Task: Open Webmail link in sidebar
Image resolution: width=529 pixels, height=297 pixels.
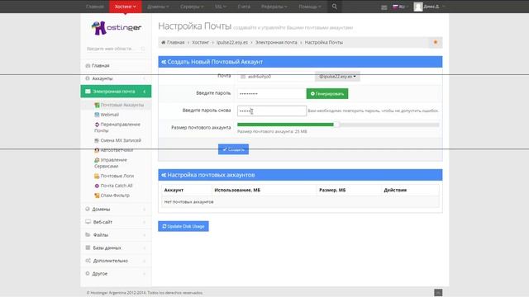Action: (110, 115)
